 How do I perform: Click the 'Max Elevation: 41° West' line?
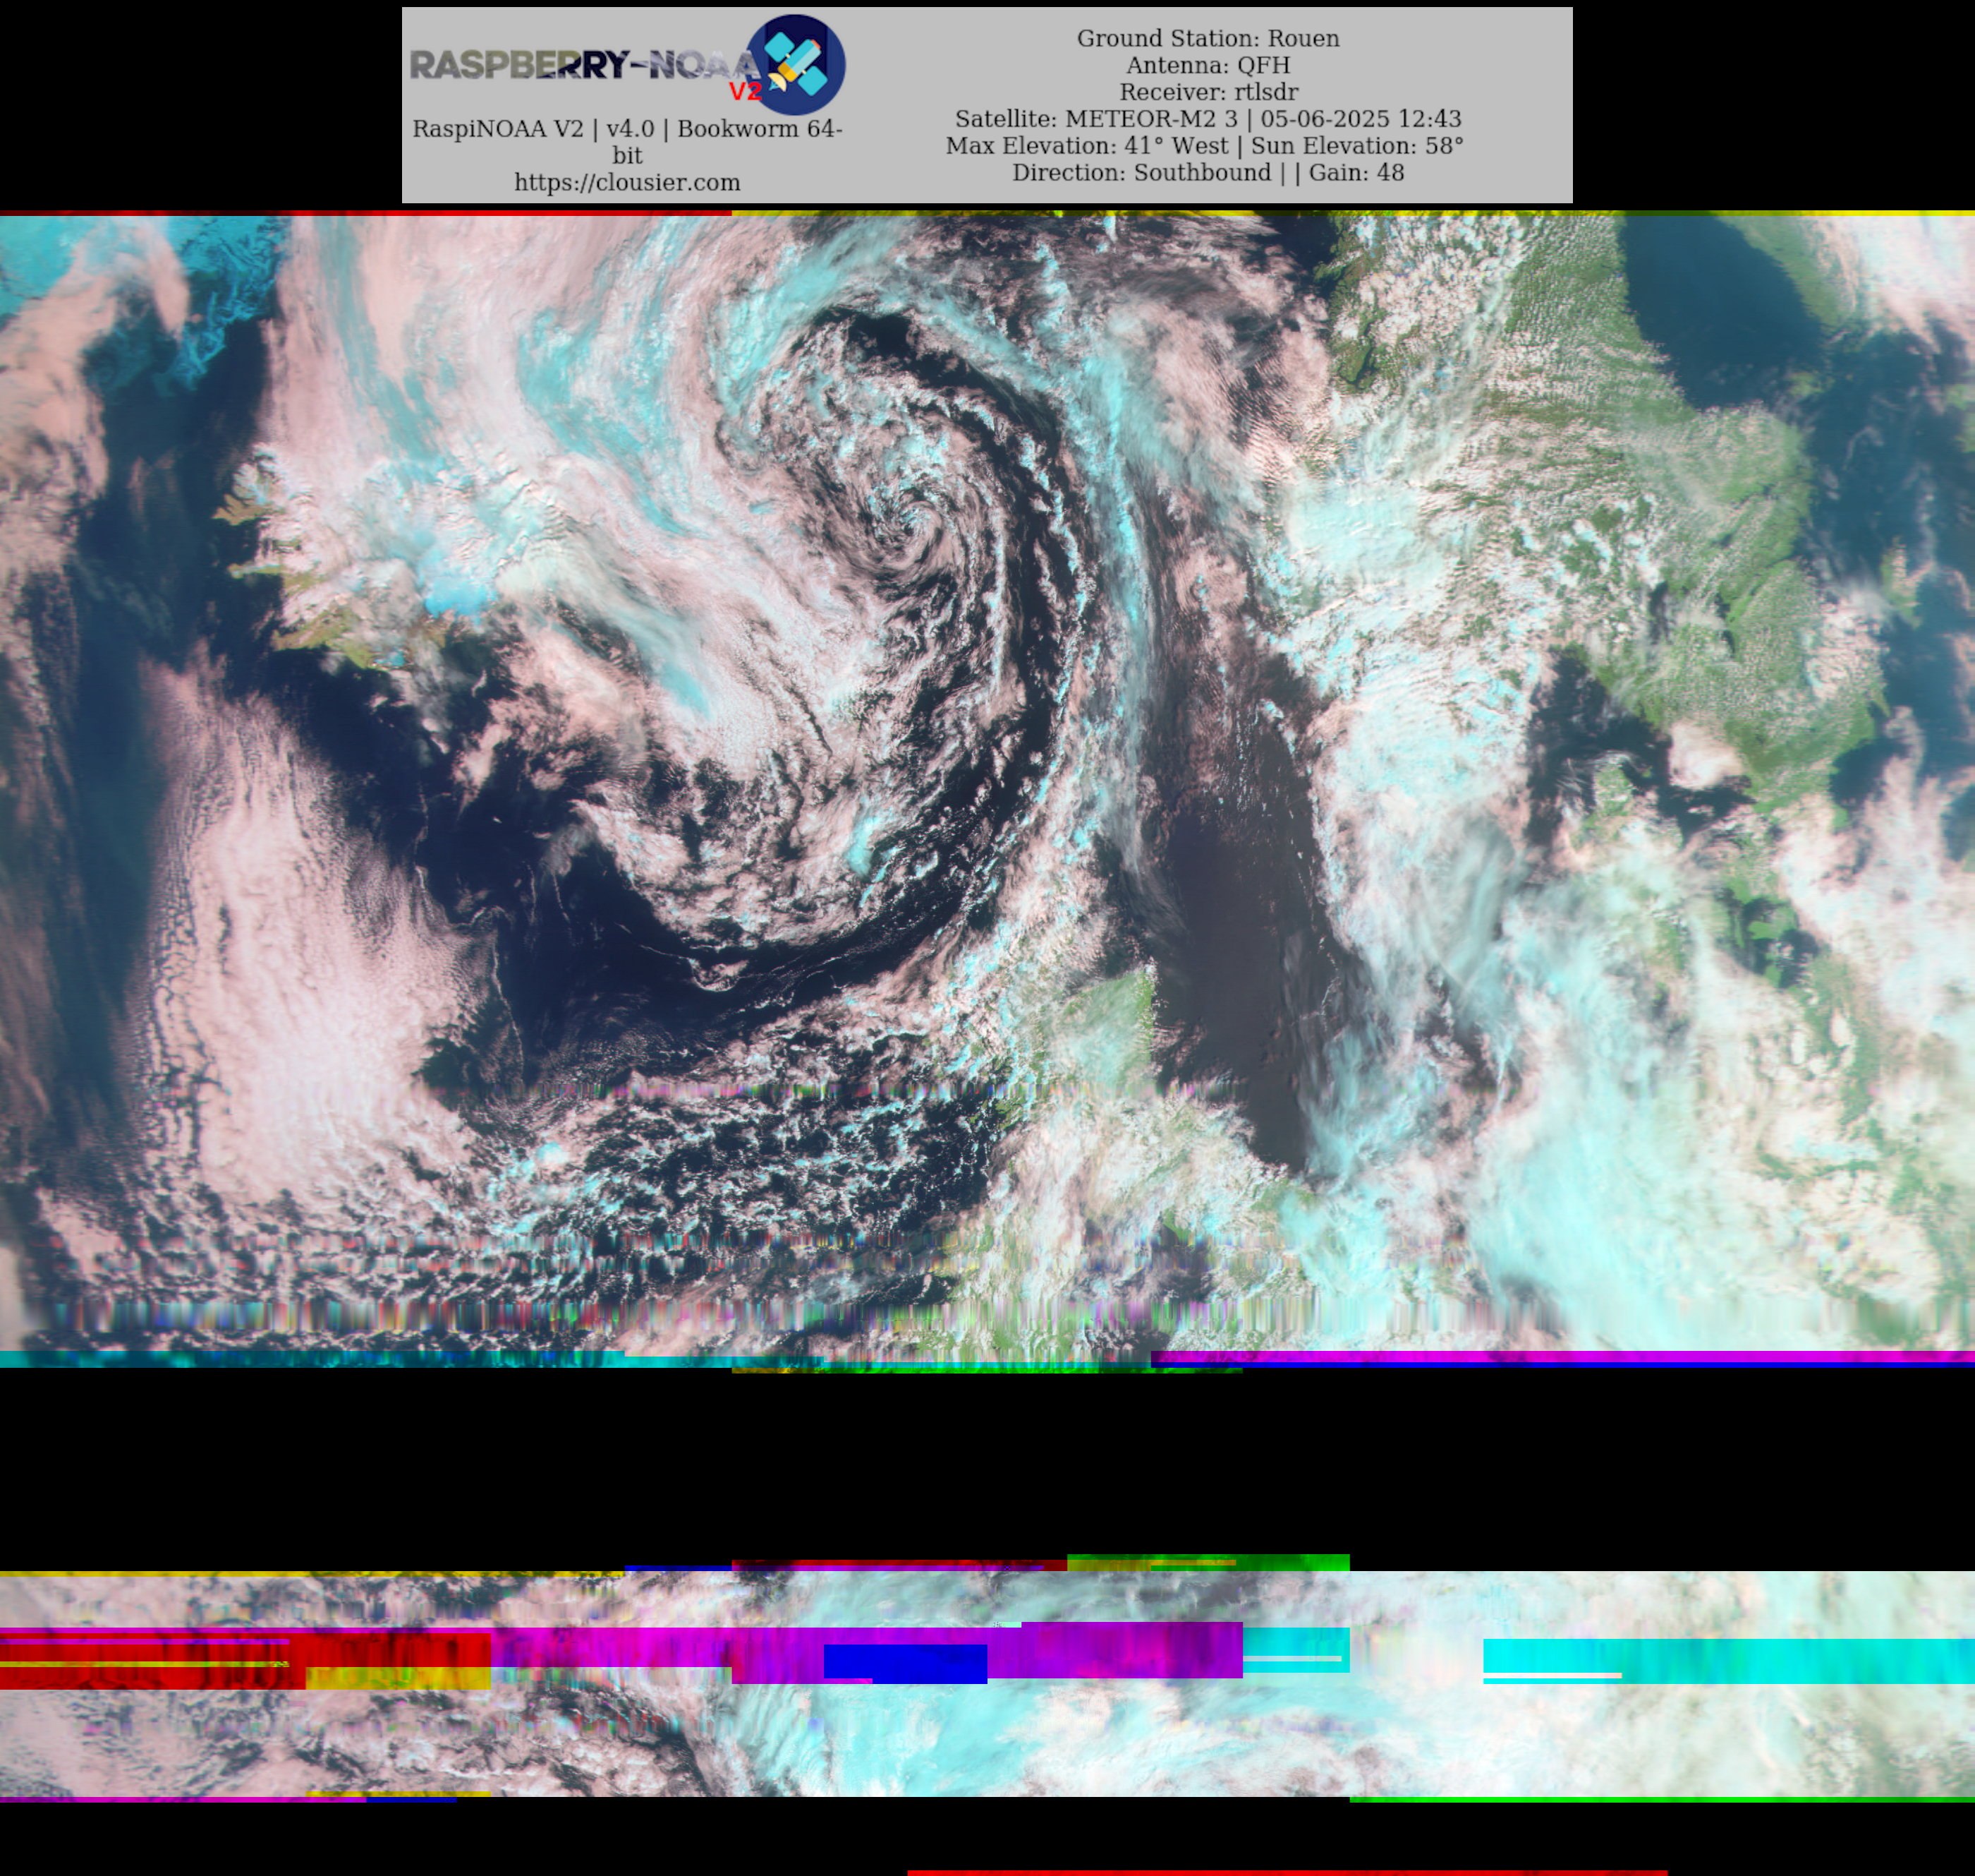click(x=1204, y=146)
